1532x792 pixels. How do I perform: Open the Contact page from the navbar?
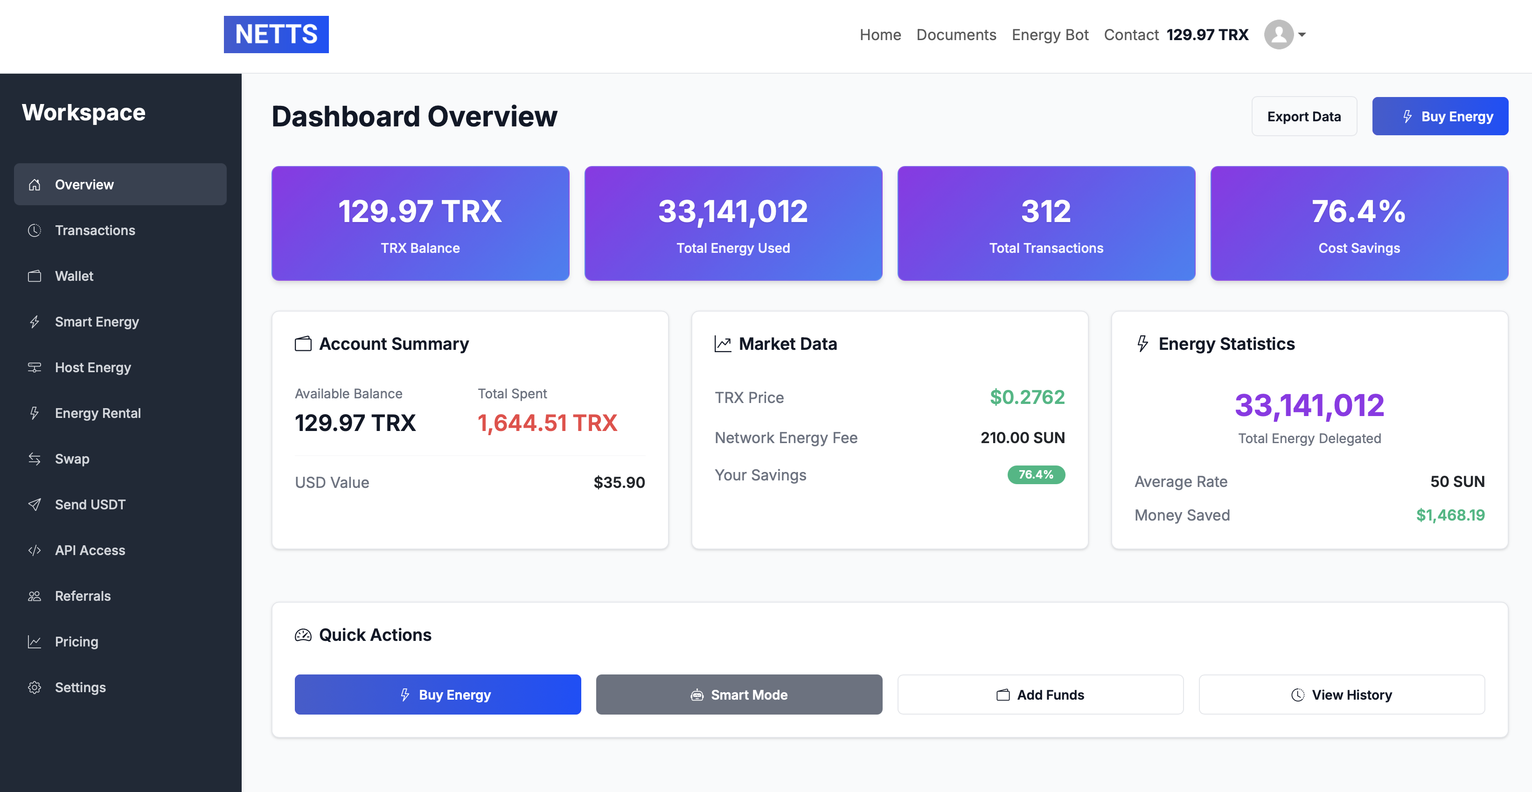coord(1130,35)
